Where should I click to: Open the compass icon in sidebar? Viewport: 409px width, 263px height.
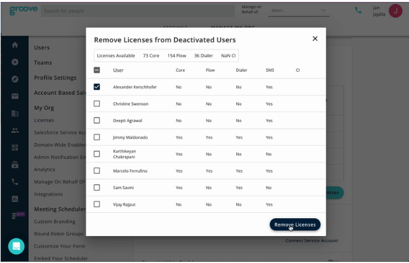pyautogui.click(x=15, y=79)
